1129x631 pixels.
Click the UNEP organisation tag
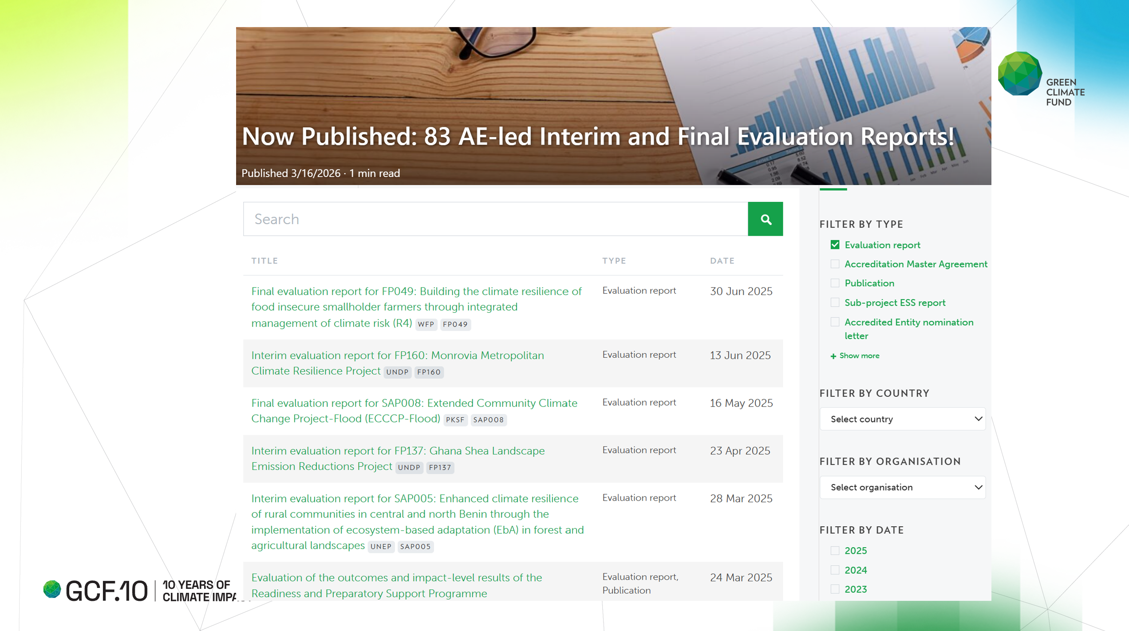(x=381, y=546)
